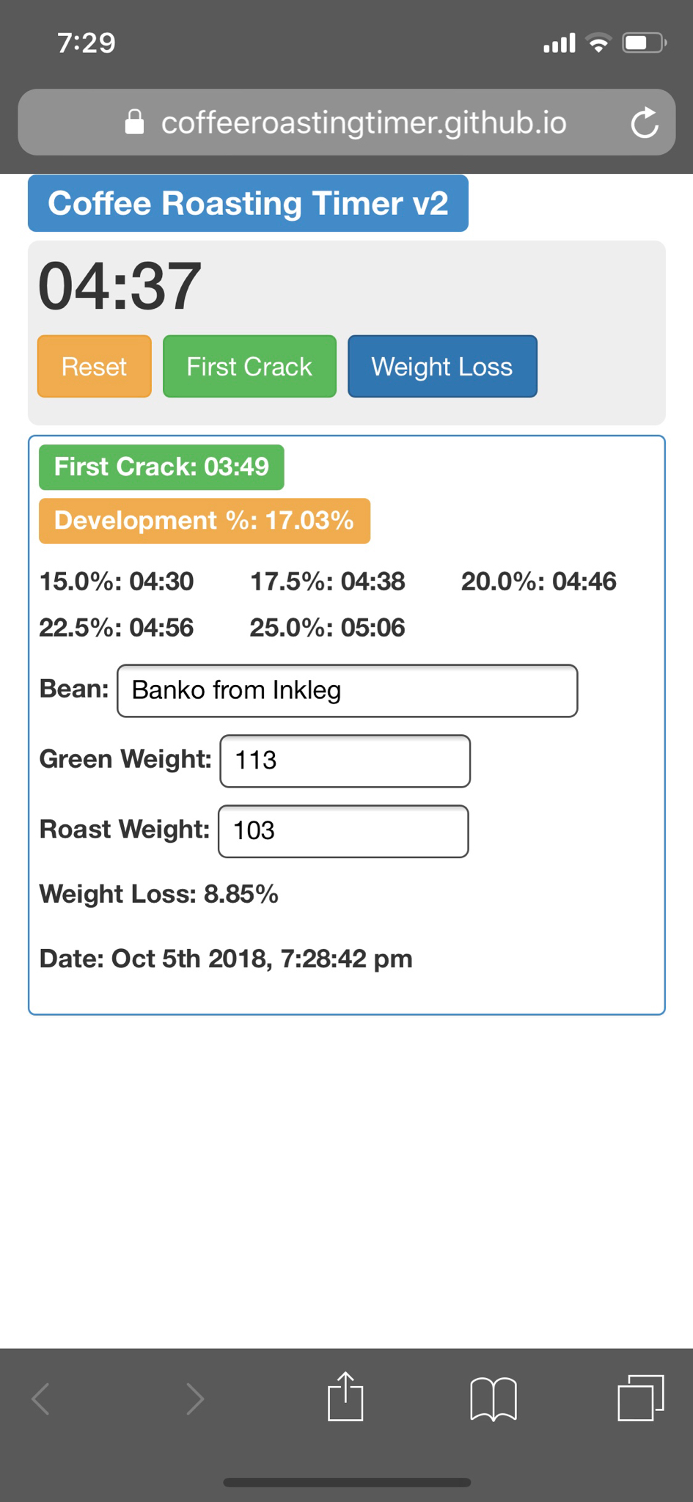
Task: Focus the Bean name input field
Action: (348, 691)
